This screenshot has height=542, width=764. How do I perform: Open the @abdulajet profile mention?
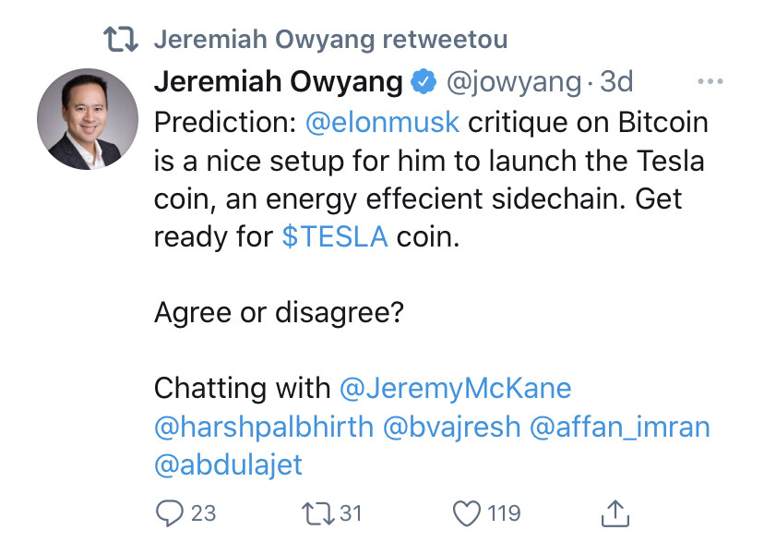click(x=228, y=464)
